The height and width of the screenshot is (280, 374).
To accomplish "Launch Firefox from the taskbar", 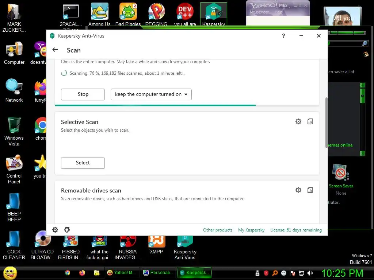I will point(82,273).
